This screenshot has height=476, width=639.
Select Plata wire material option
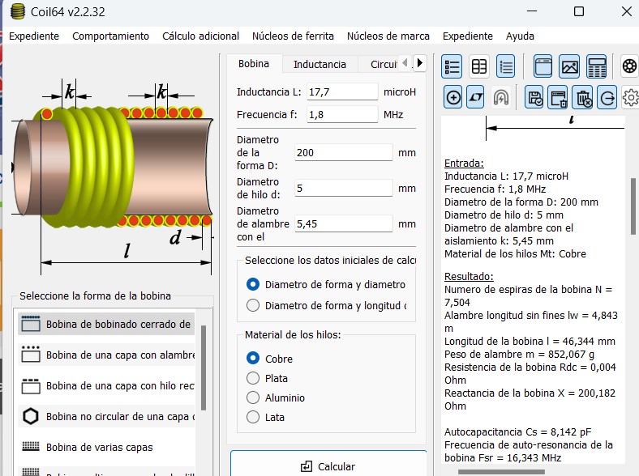pos(253,378)
